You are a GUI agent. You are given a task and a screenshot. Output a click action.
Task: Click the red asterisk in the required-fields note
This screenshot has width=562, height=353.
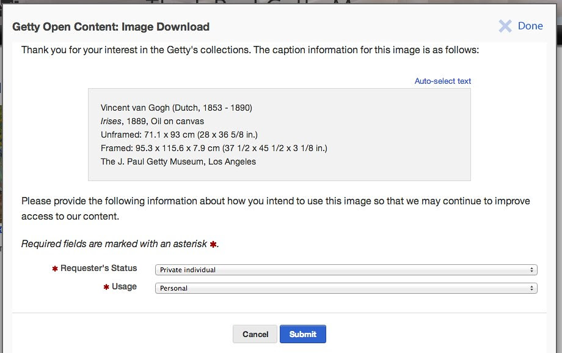tap(213, 244)
